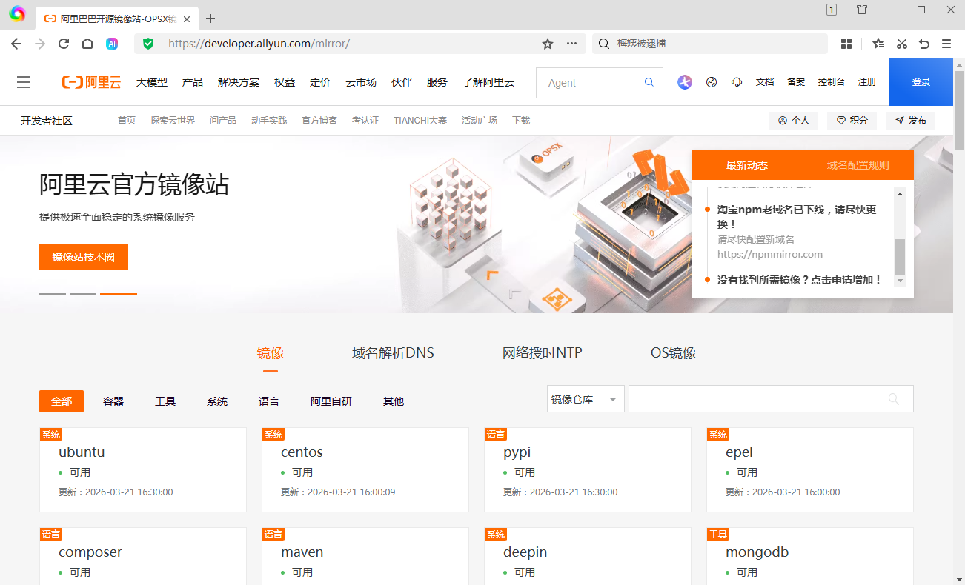Viewport: 965px width, 585px height.
Task: Click the green security shield icon
Action: click(x=148, y=44)
